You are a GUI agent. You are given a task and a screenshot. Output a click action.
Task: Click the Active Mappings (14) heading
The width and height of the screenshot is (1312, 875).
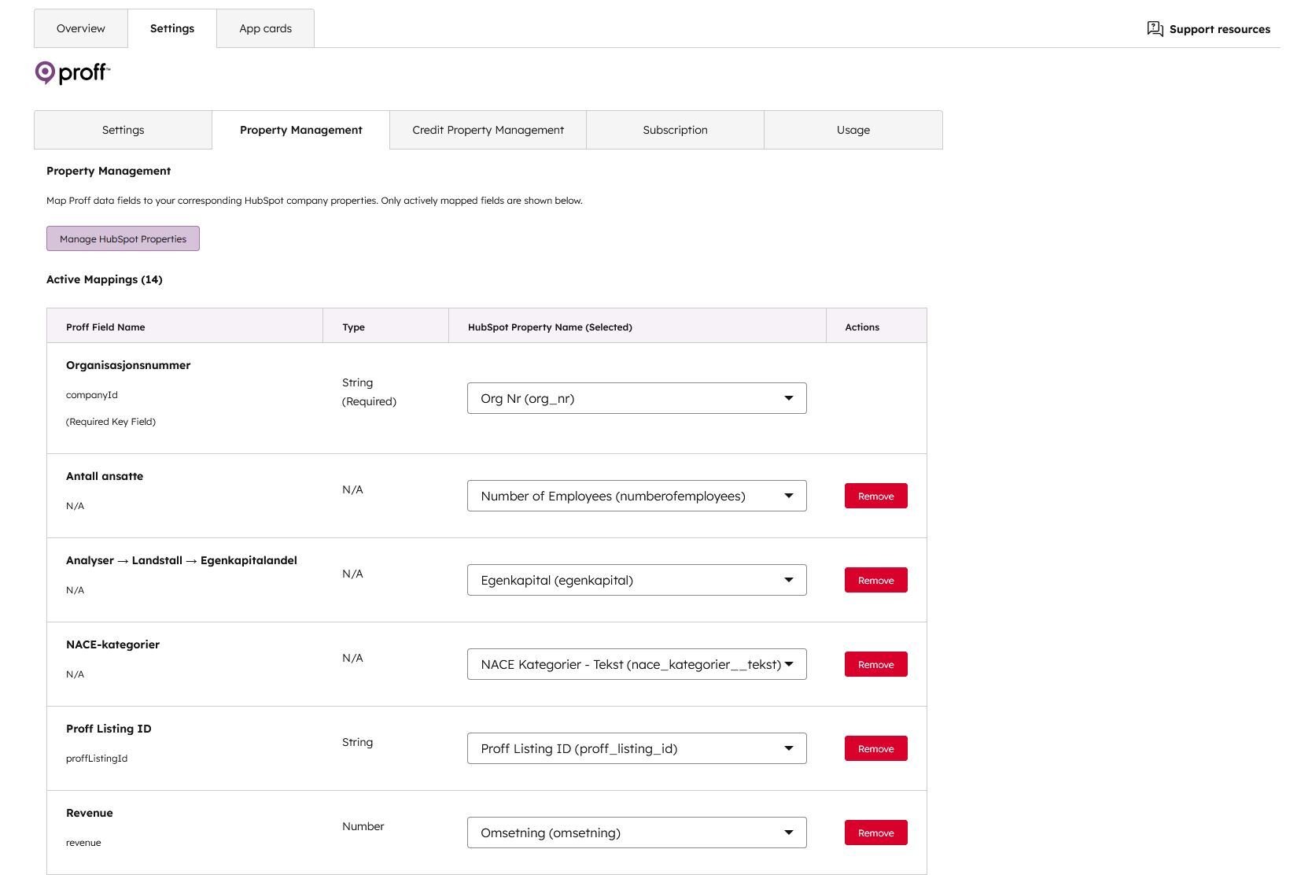(x=105, y=279)
